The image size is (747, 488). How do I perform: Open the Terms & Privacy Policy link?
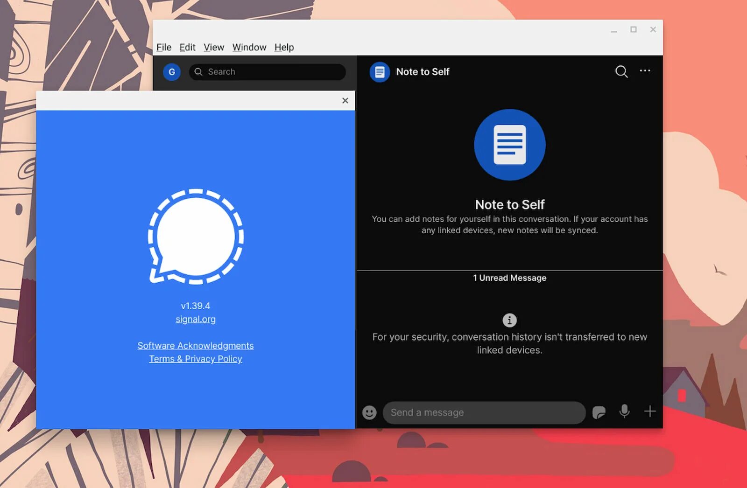(x=196, y=359)
